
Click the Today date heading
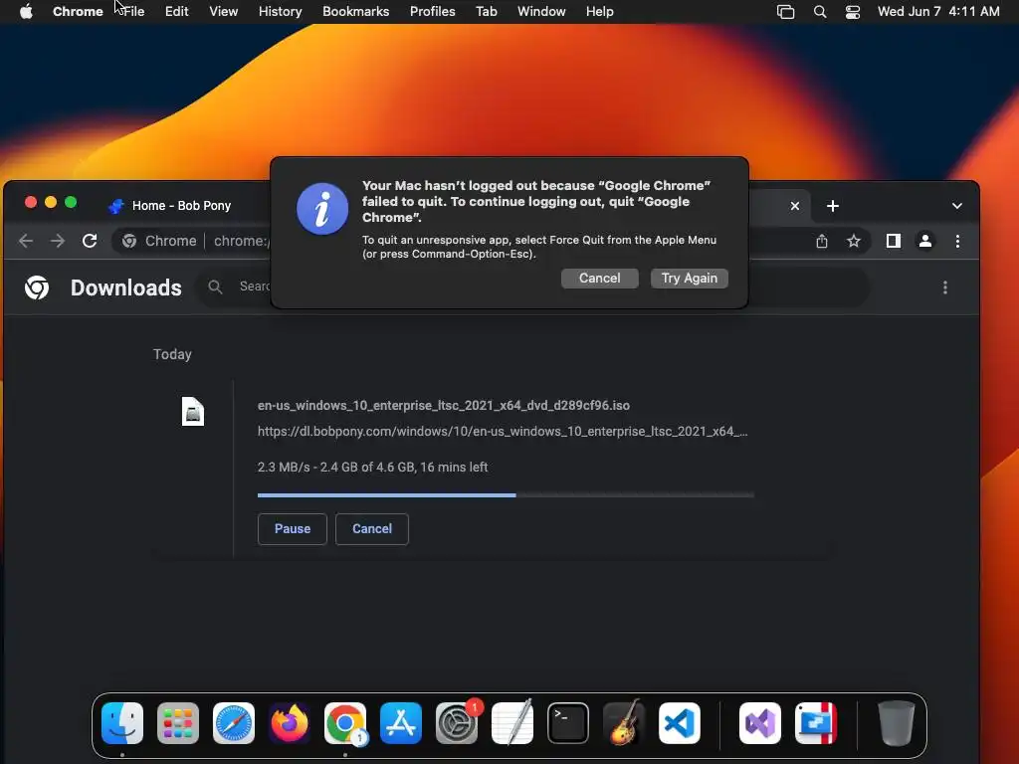[172, 354]
